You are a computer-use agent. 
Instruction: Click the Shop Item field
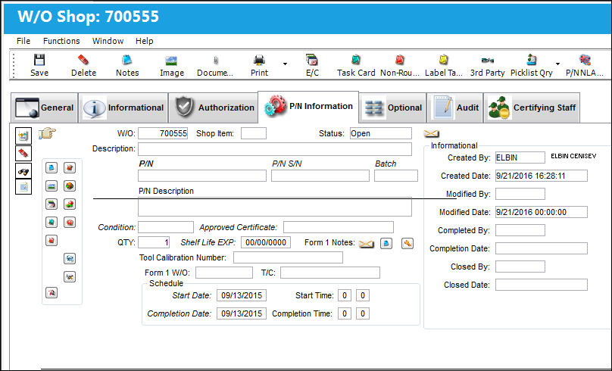(254, 133)
